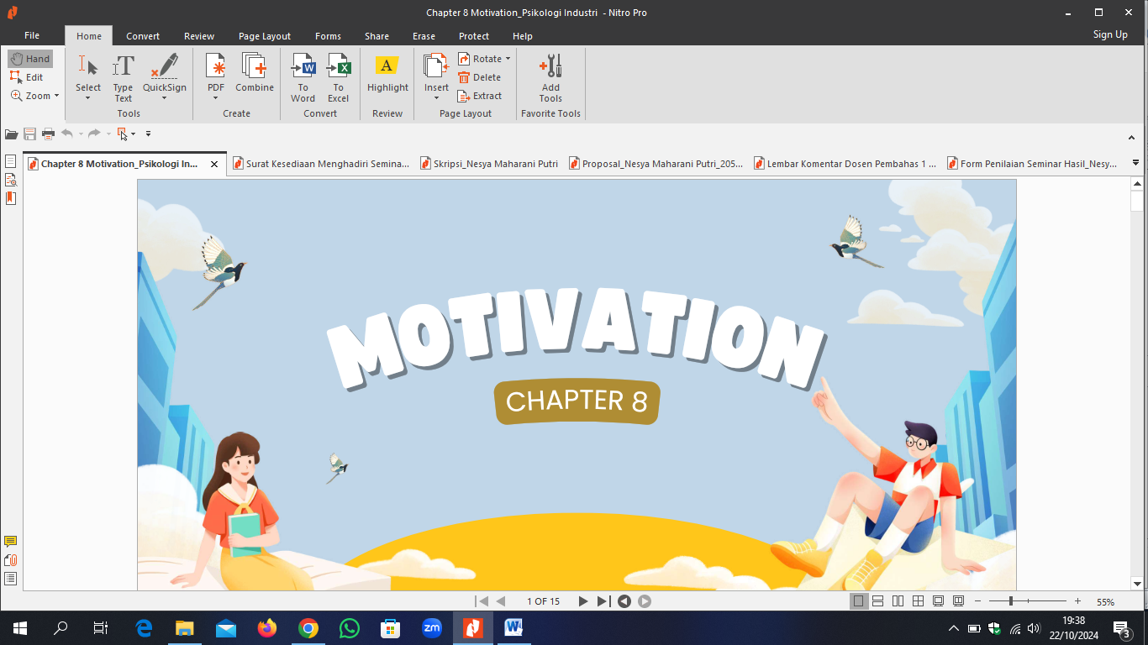
Task: Toggle the Hand tool
Action: (x=30, y=59)
